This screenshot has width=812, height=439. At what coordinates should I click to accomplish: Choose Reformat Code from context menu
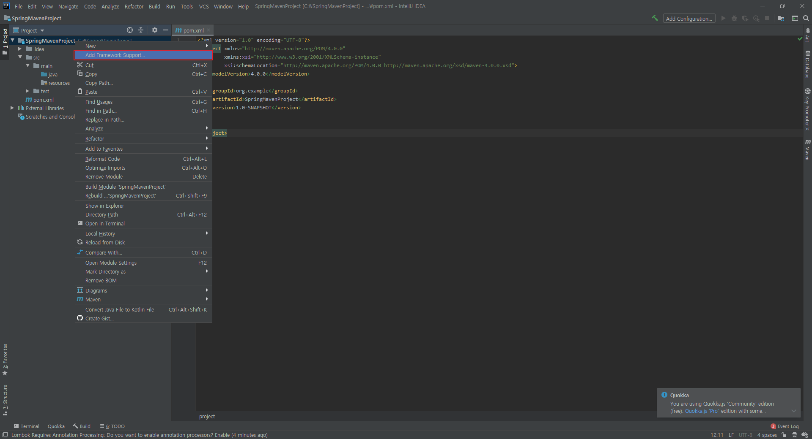pyautogui.click(x=143, y=159)
